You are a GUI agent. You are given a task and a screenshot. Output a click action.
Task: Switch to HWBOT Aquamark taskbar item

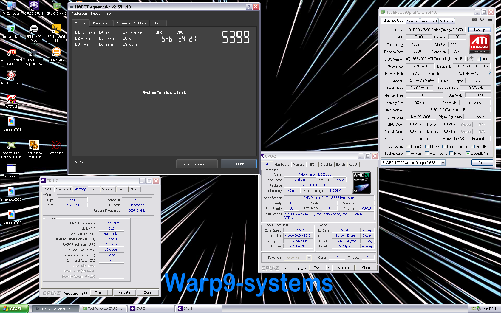click(x=55, y=309)
